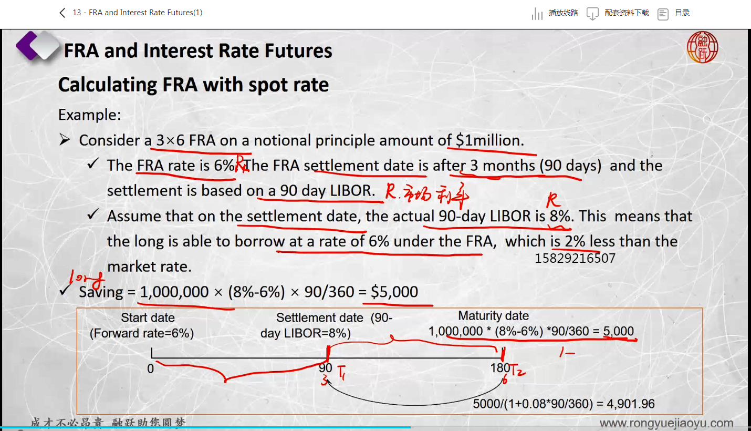Click the 'Maturity date' label in diagram

coord(493,316)
